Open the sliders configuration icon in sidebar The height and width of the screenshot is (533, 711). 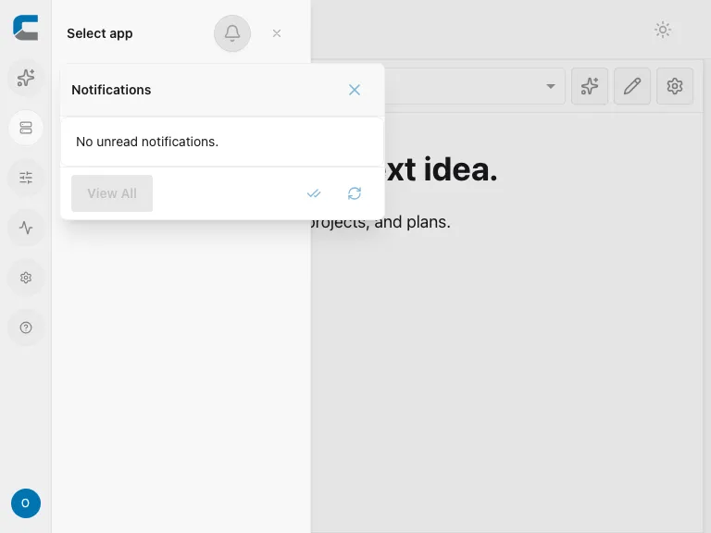tap(26, 178)
